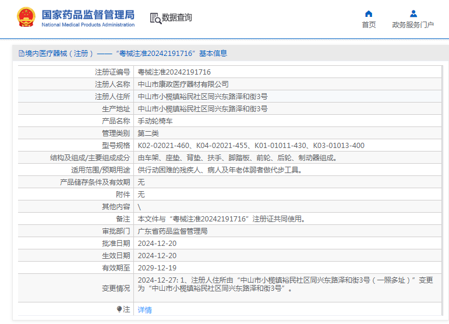The width and height of the screenshot is (449, 324).
Task: Click the 产品名称 label
Action: [116, 121]
